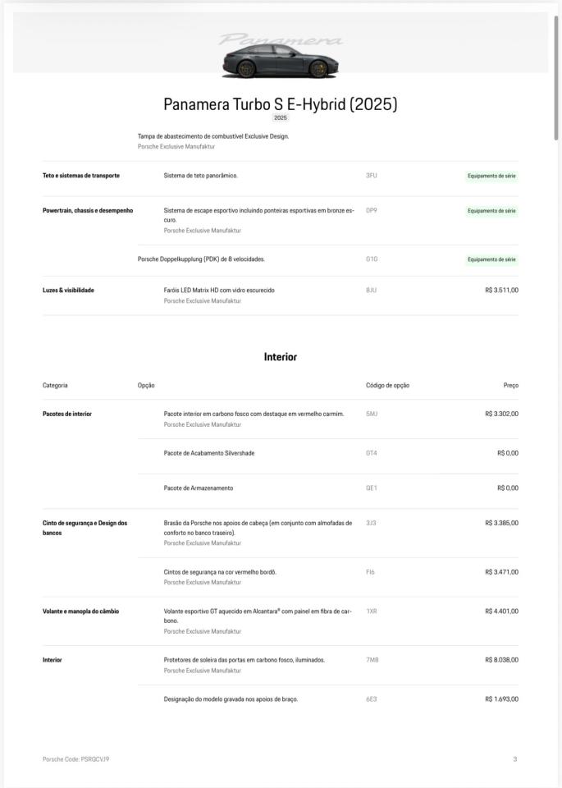Click option code 5MJ for carbon interior package
The height and width of the screenshot is (788, 562).
372,414
